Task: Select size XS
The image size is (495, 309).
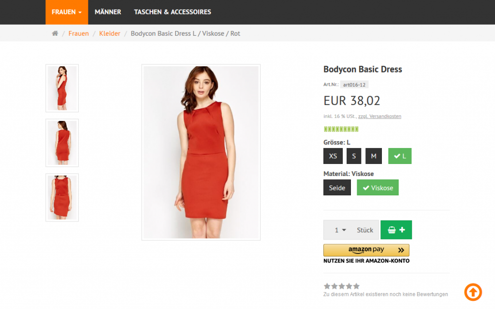Action: 333,156
